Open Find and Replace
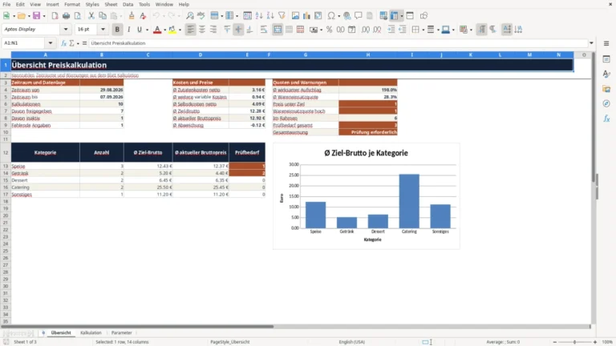The width and height of the screenshot is (616, 346). [x=190, y=16]
